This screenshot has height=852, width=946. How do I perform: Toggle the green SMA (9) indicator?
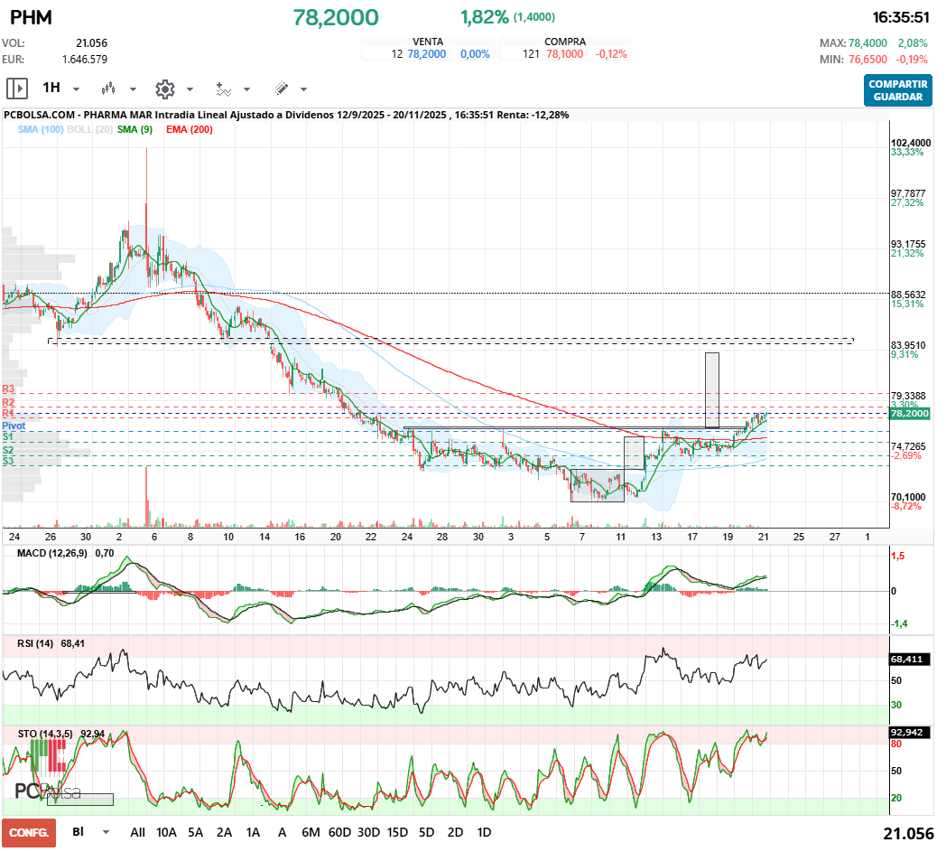(135, 130)
